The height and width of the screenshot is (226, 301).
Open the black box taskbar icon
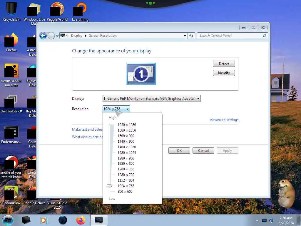(x=26, y=220)
